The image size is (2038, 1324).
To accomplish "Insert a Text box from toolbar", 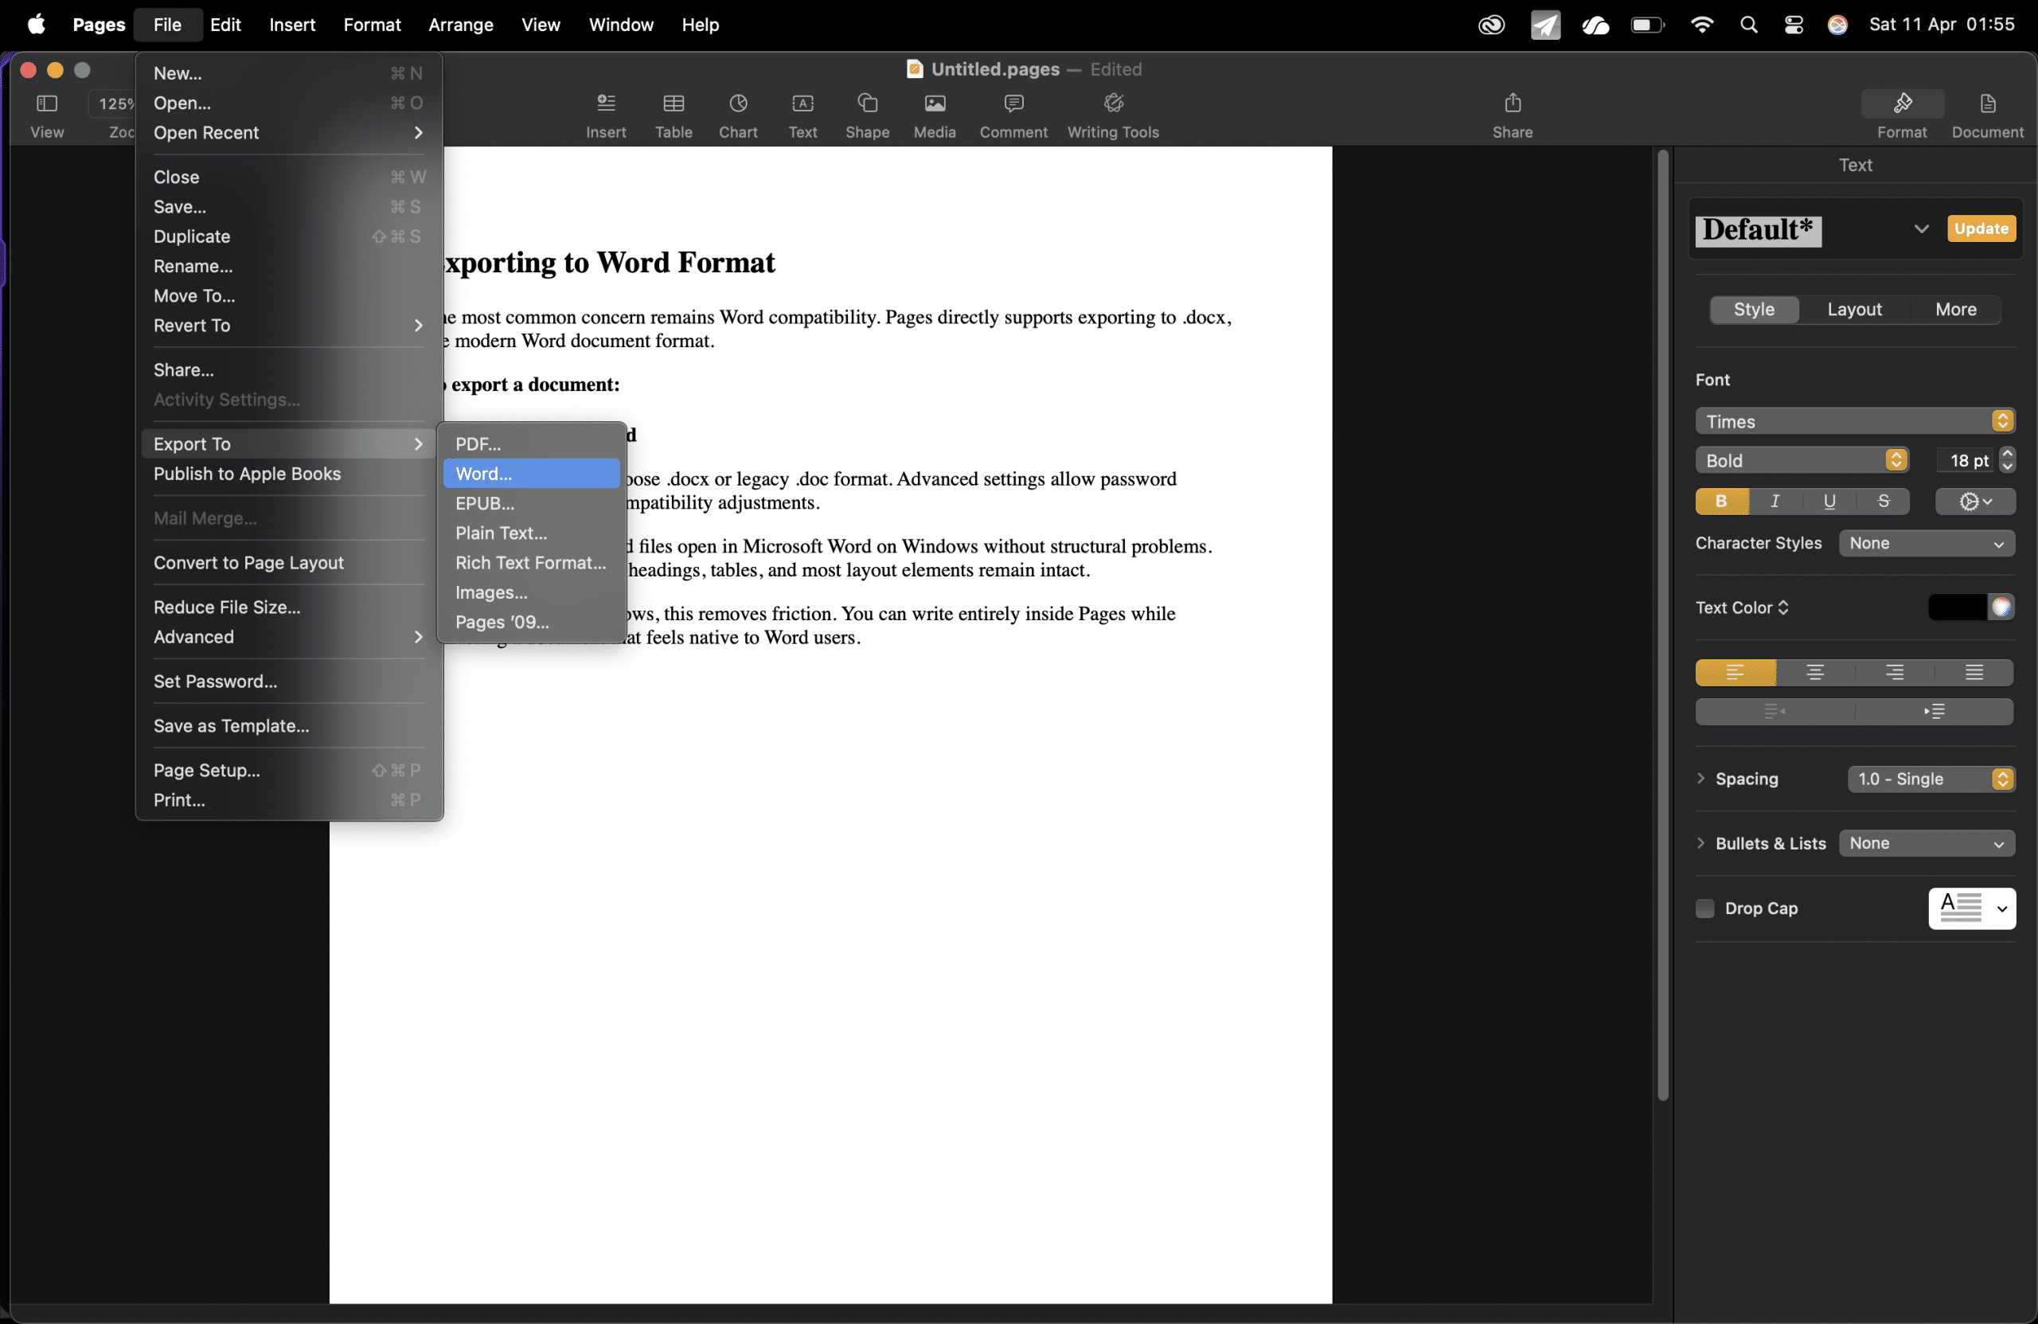I will click(802, 103).
